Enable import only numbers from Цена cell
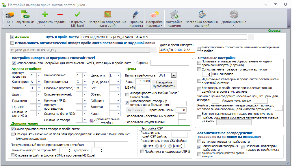This screenshot has width=292, height=166. click(127, 95)
